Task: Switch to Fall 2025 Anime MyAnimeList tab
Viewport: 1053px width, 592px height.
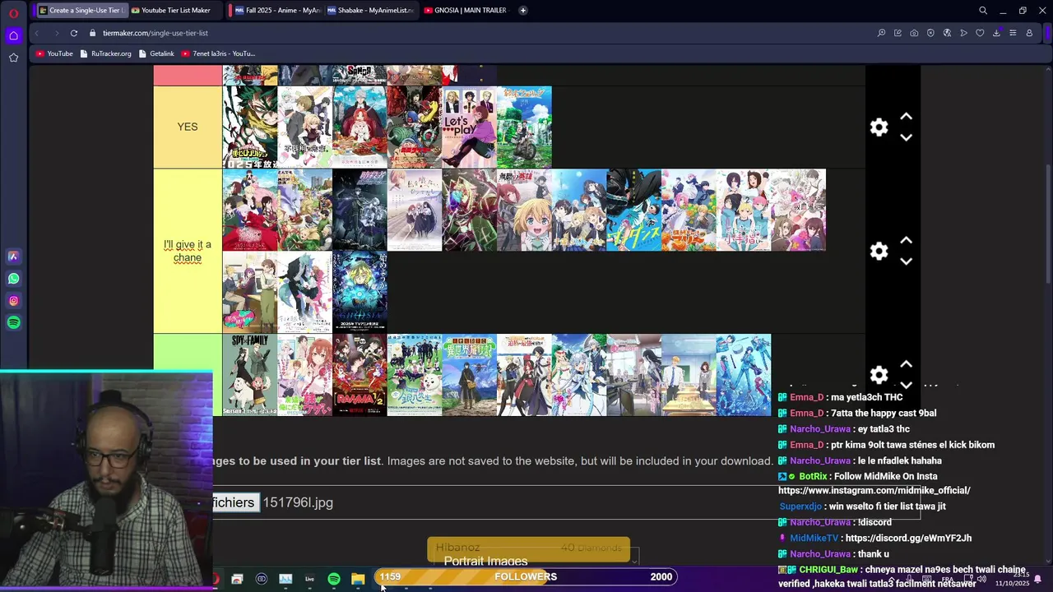Action: click(277, 11)
